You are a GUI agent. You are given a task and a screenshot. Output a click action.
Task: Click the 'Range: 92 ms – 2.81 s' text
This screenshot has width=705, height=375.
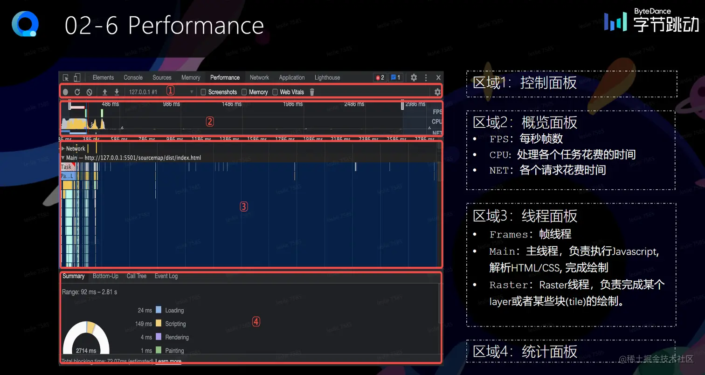point(90,292)
